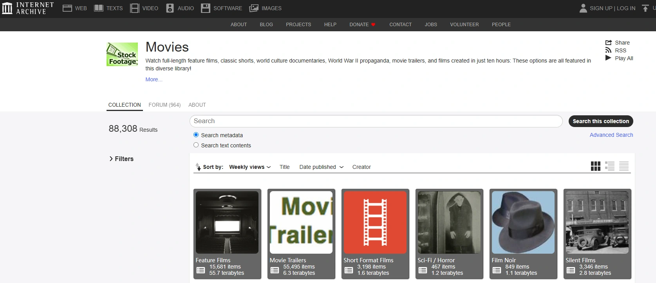Viewport: 656px width, 283px height.
Task: Switch to tile grid view
Action: pos(595,166)
